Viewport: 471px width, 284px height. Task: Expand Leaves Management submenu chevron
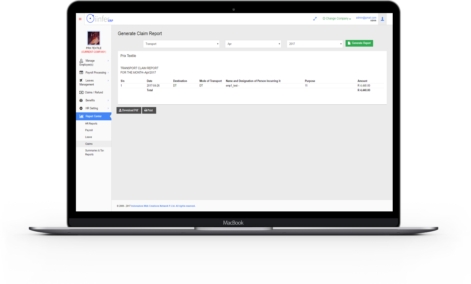point(108,81)
